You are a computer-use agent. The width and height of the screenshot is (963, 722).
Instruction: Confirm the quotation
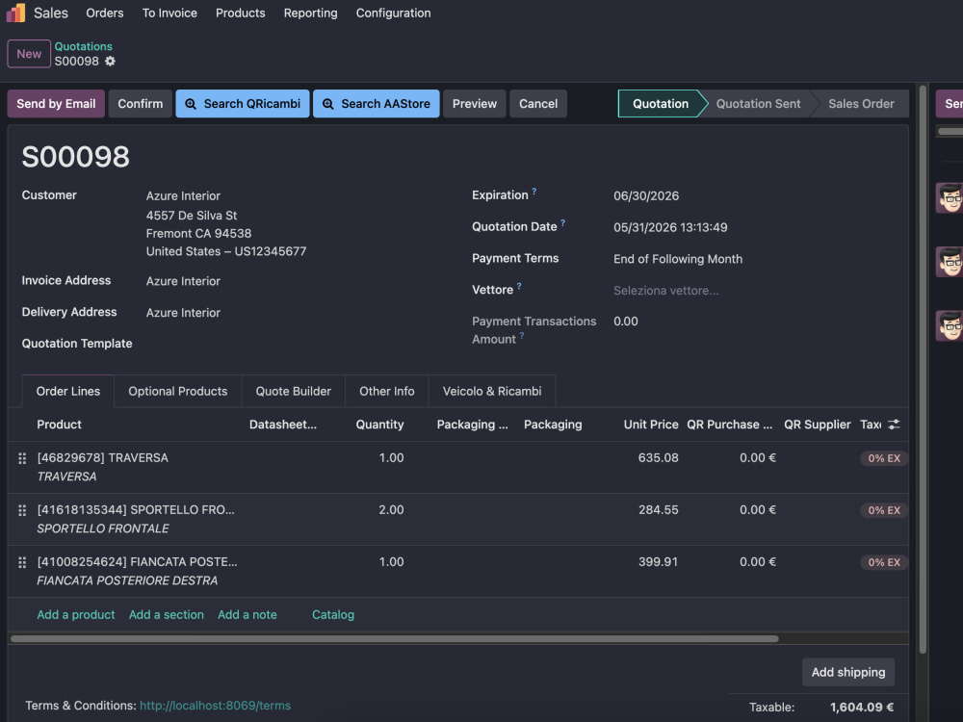[140, 104]
